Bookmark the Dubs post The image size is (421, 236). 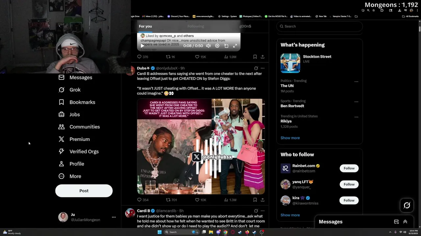coord(255,200)
